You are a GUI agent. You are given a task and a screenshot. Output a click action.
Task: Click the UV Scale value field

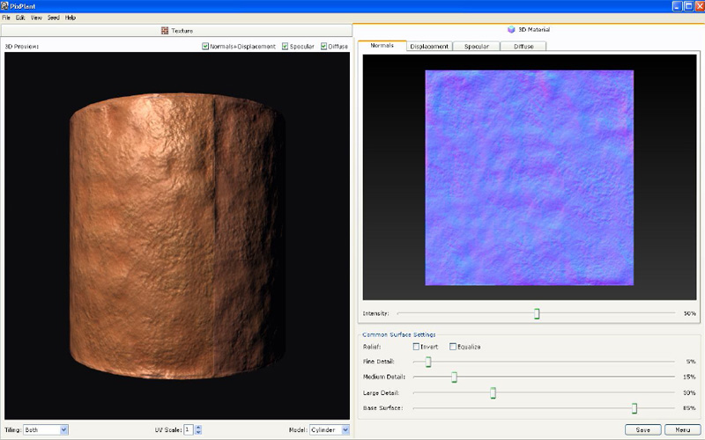189,429
